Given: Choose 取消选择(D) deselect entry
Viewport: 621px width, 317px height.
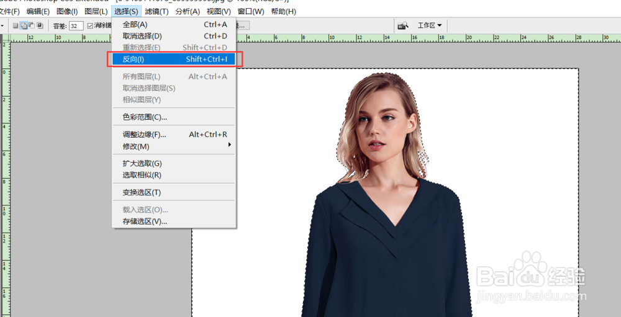Looking at the screenshot, I should 175,36.
